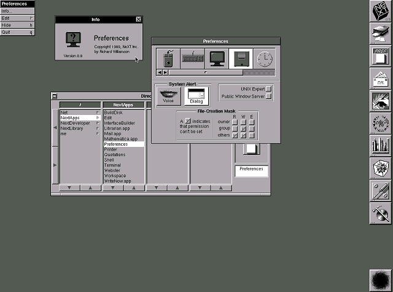Image resolution: width=393 pixels, height=292 pixels.
Task: Open the Info... menu item
Action: coord(17,11)
